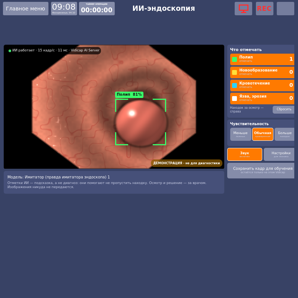Click the red monitor icon button
Image resolution: width=298 pixels, height=298 pixels.
[243, 9]
